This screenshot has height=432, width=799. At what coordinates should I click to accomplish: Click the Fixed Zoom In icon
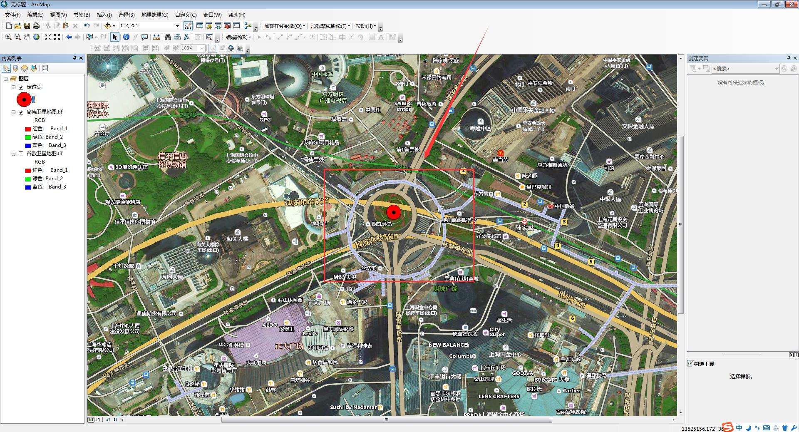point(48,37)
